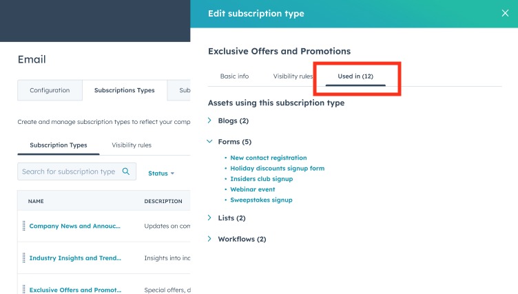Switch to left Visibility rules tab
Image resolution: width=518 pixels, height=294 pixels.
tap(132, 145)
